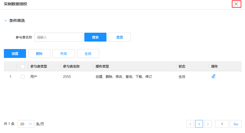Click the 操作 column header
This screenshot has width=245, height=133.
click(x=215, y=66)
